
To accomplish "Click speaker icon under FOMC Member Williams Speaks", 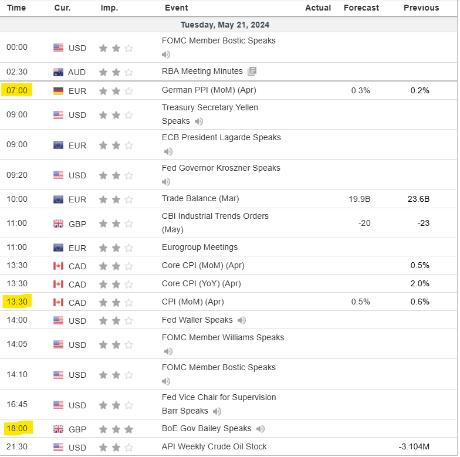I will pos(168,351).
